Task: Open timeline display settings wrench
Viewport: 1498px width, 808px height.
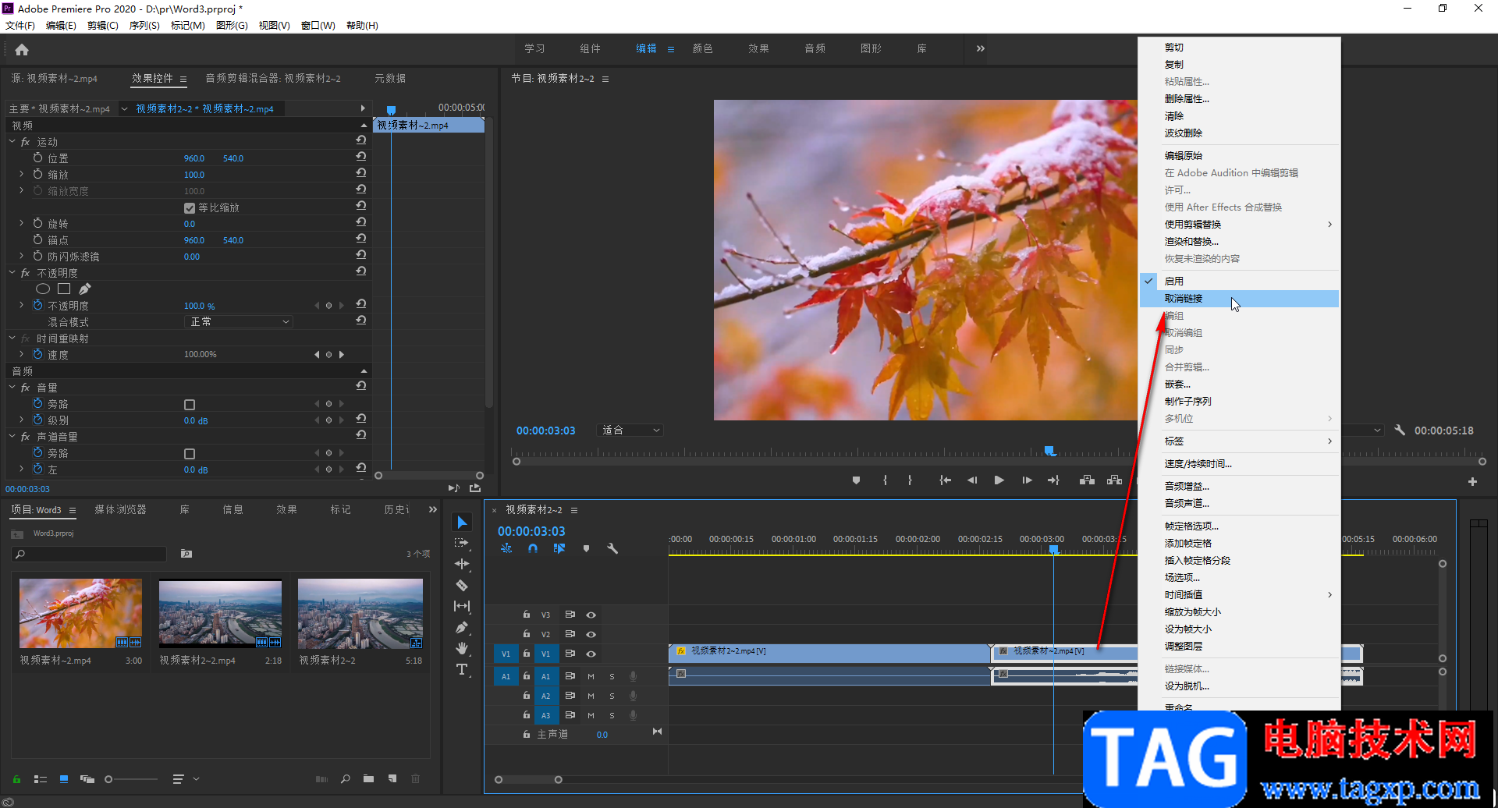Action: (x=612, y=548)
